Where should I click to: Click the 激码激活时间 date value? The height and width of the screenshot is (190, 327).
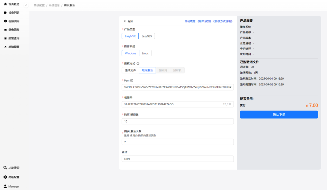click(271, 79)
